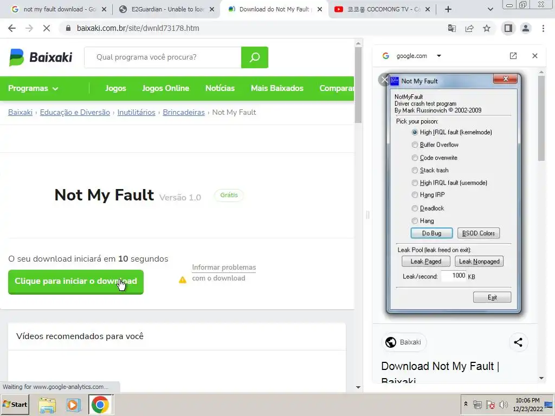Select Buffer Overflow radio option
This screenshot has height=416, width=555.
(x=415, y=145)
